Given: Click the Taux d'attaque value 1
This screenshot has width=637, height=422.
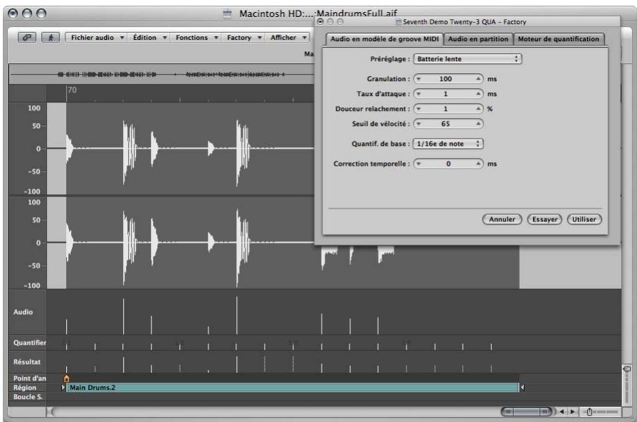Looking at the screenshot, I should tap(446, 94).
